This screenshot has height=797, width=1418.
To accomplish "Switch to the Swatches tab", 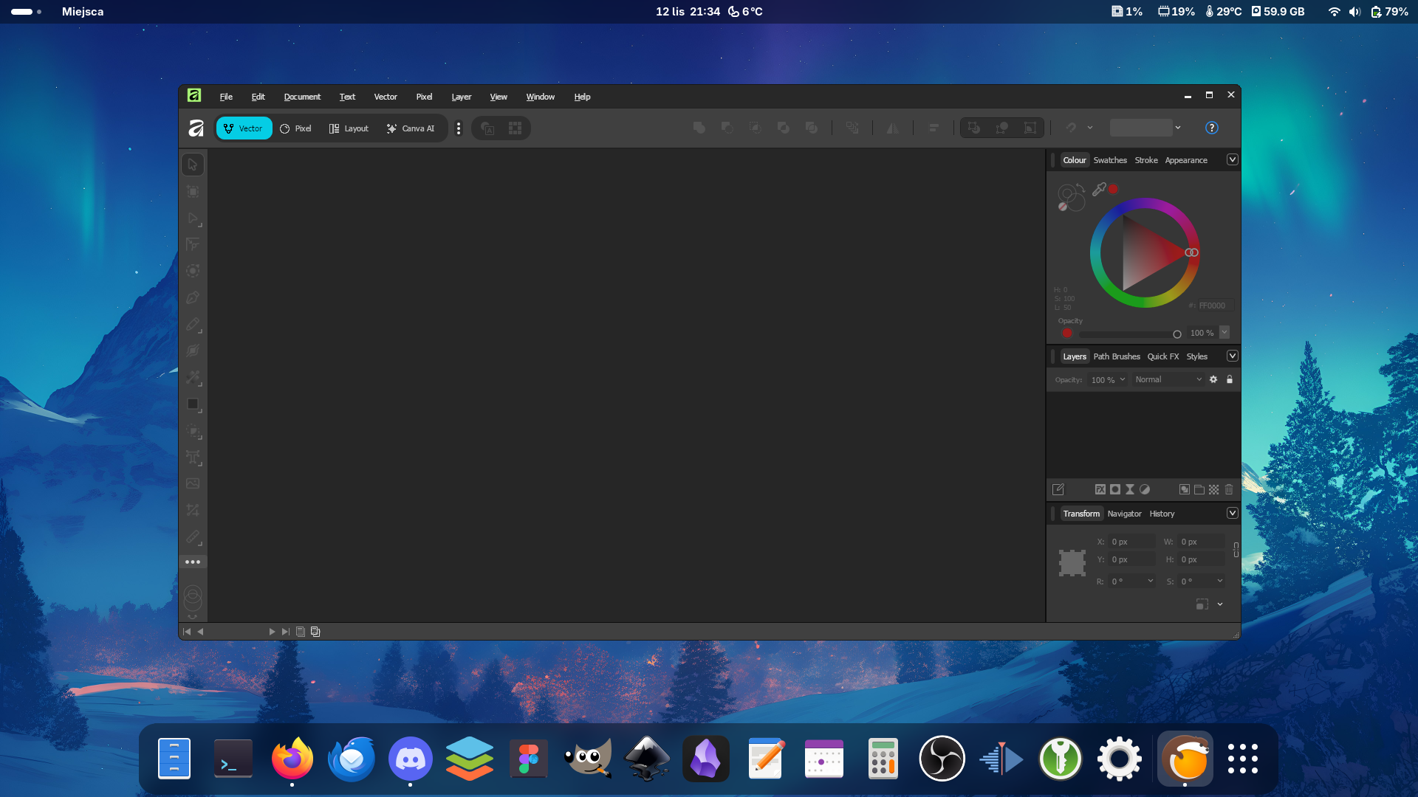I will [x=1109, y=160].
